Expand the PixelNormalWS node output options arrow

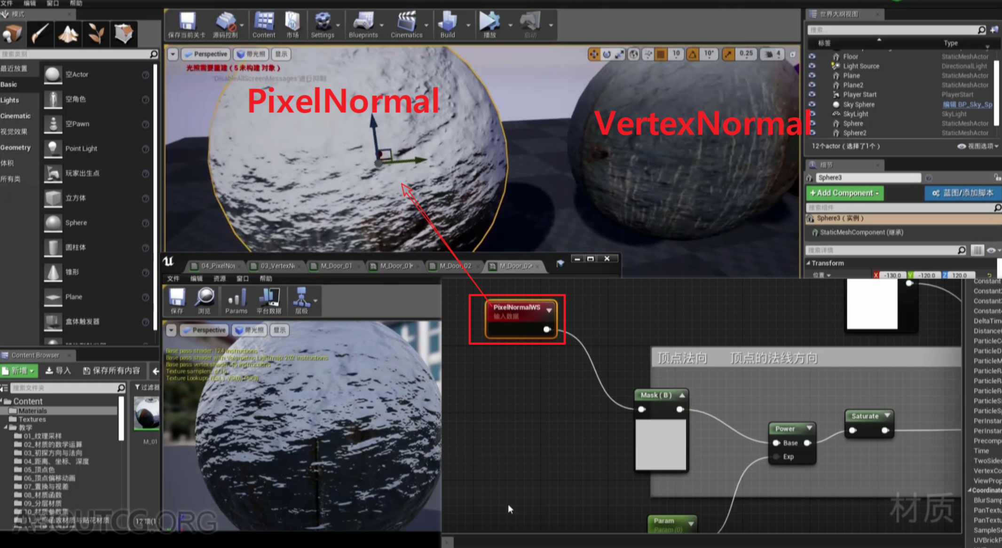coord(549,310)
